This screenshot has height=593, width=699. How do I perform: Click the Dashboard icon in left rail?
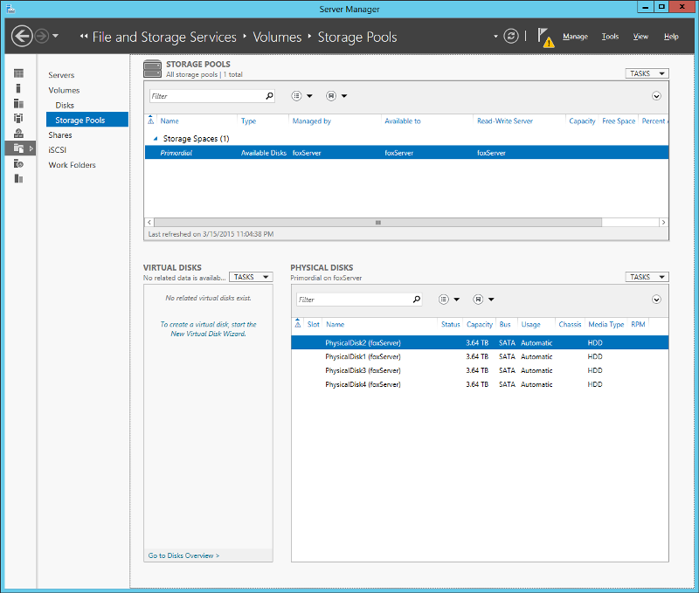pos(18,73)
